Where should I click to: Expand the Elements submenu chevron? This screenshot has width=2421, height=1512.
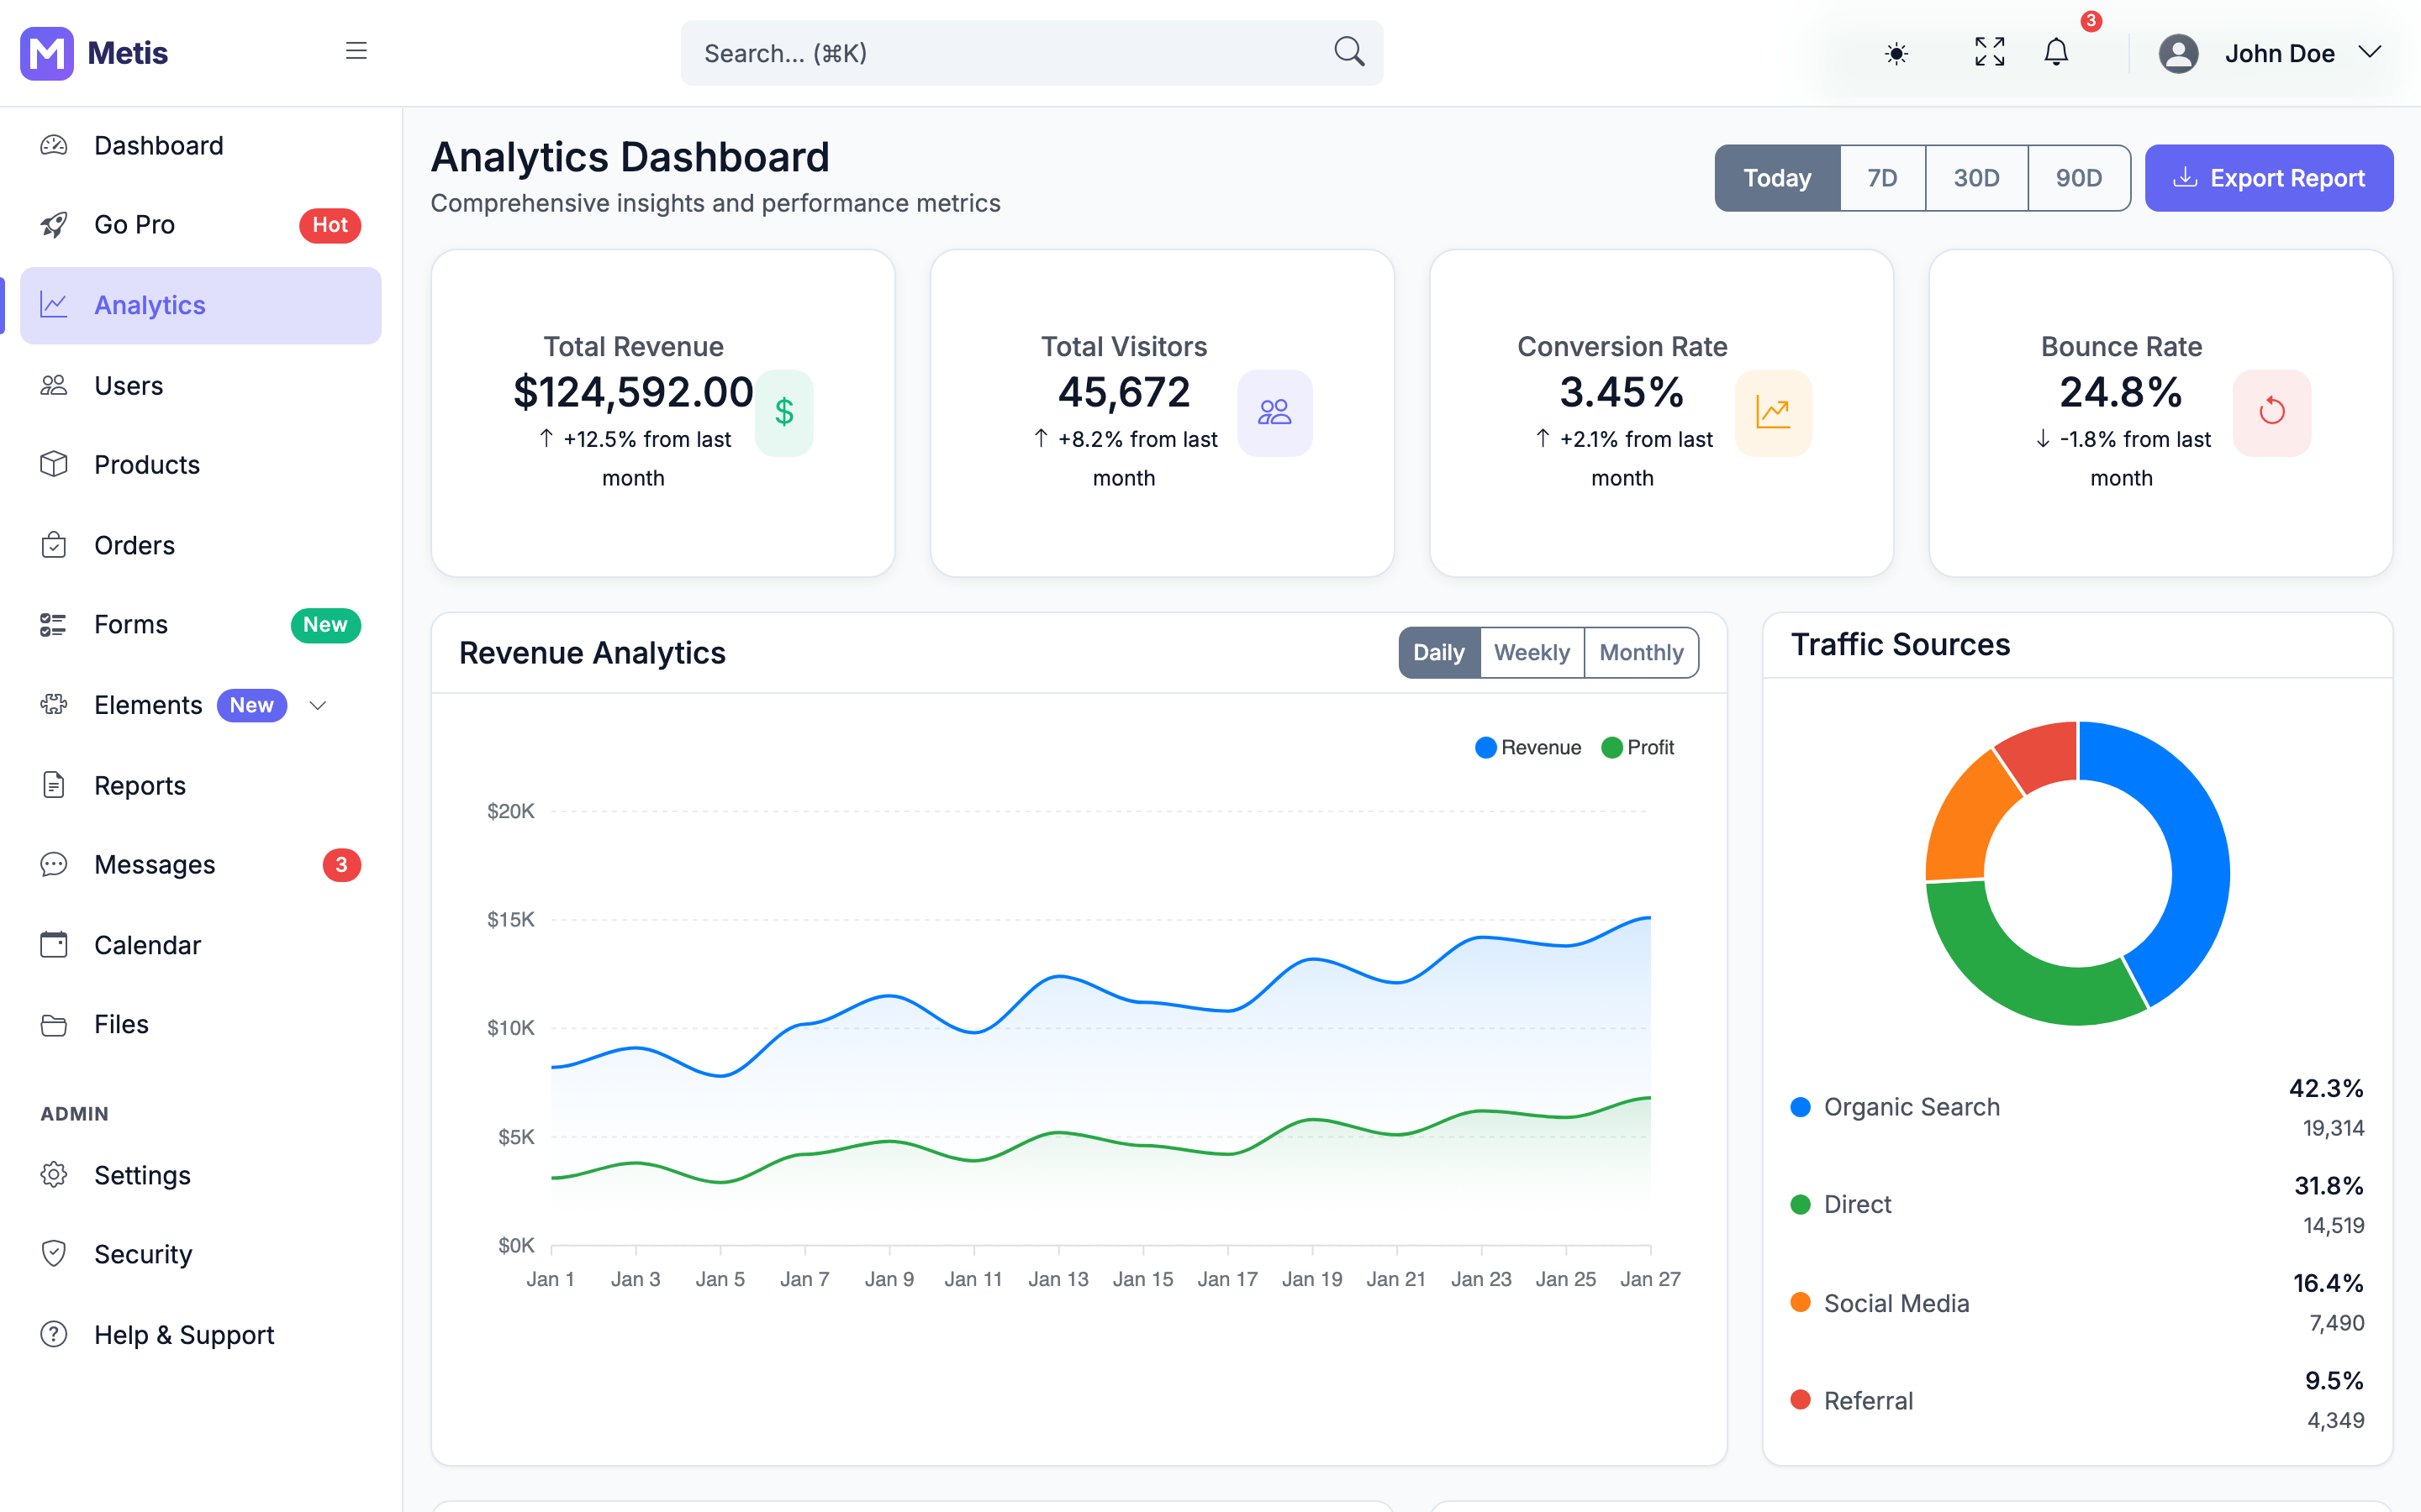318,706
